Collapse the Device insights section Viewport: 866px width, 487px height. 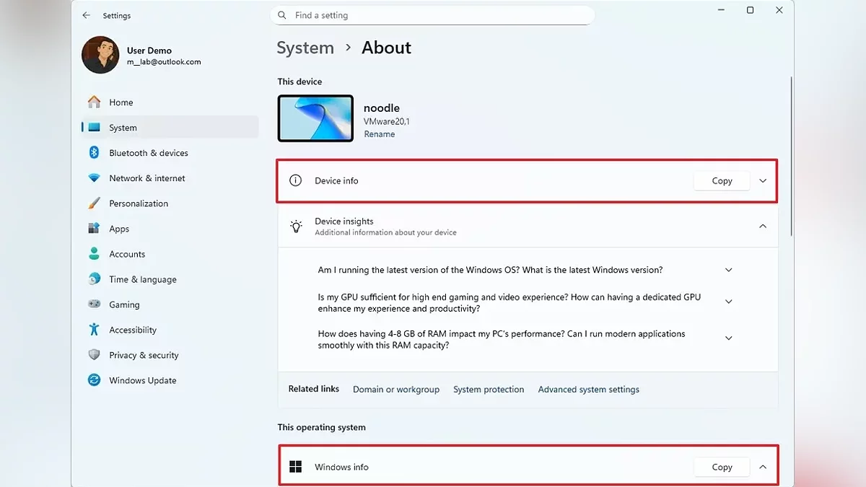click(x=763, y=227)
